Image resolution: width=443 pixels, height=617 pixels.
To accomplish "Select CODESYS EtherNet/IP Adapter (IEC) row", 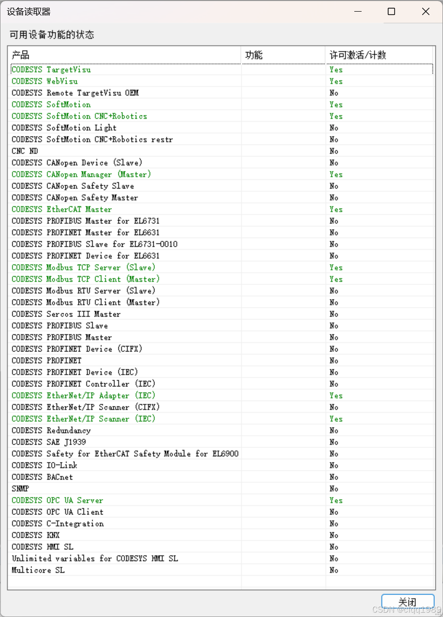I will [221, 395].
